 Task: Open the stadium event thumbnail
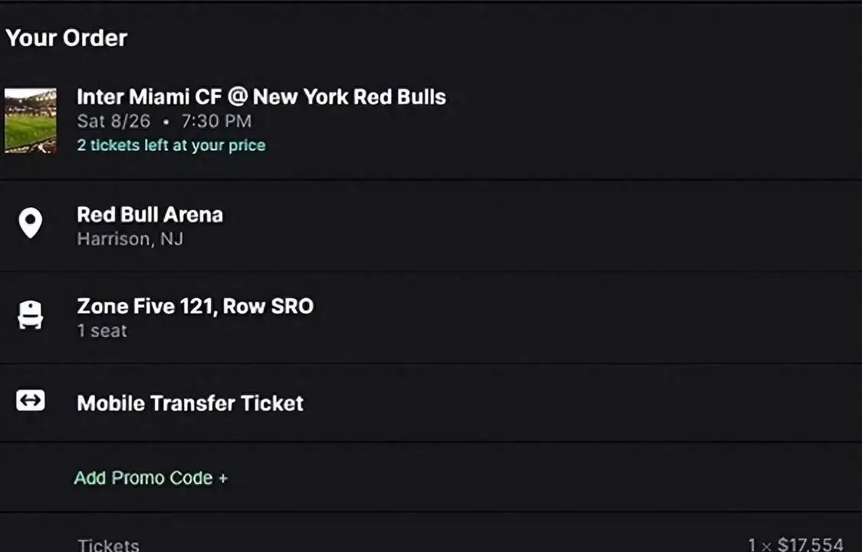click(x=31, y=120)
